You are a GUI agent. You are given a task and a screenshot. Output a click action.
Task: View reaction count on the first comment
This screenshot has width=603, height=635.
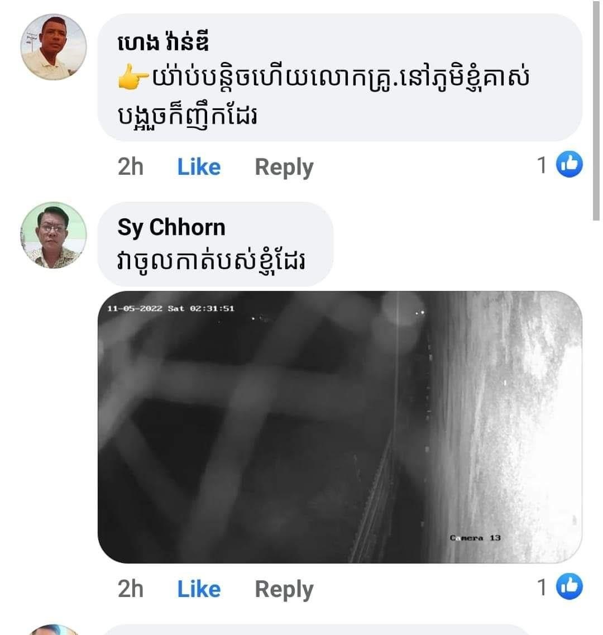point(542,165)
